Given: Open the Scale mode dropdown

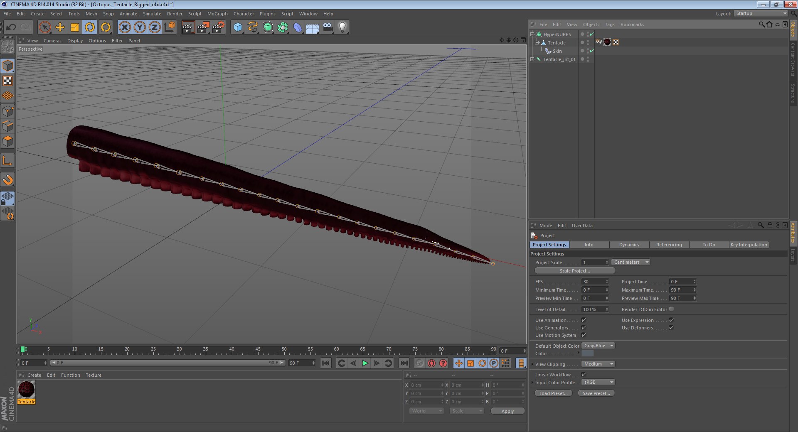Looking at the screenshot, I should tap(467, 411).
